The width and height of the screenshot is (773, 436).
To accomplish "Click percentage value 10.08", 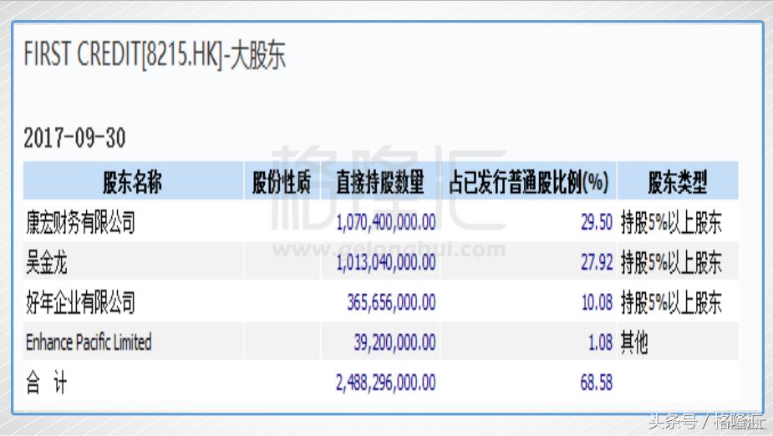I will coord(597,302).
